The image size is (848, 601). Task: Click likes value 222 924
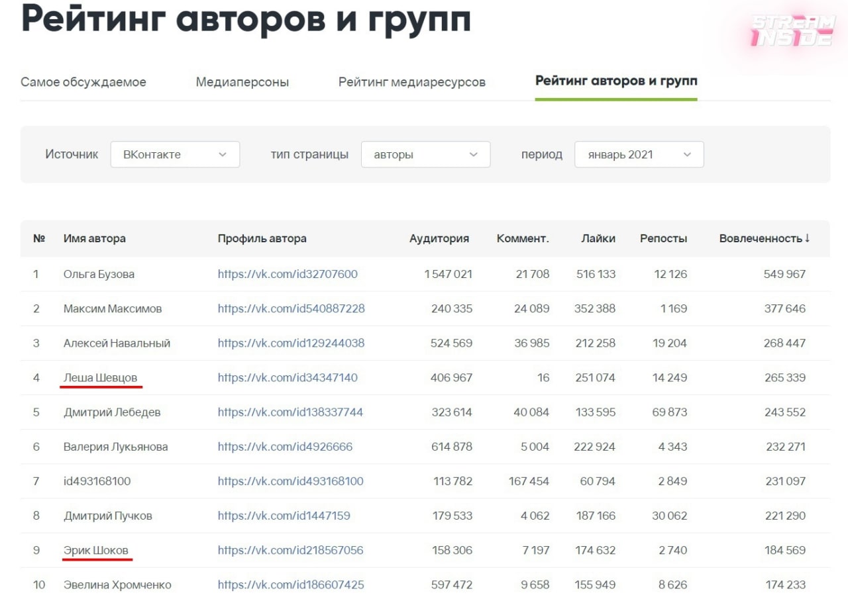(594, 447)
